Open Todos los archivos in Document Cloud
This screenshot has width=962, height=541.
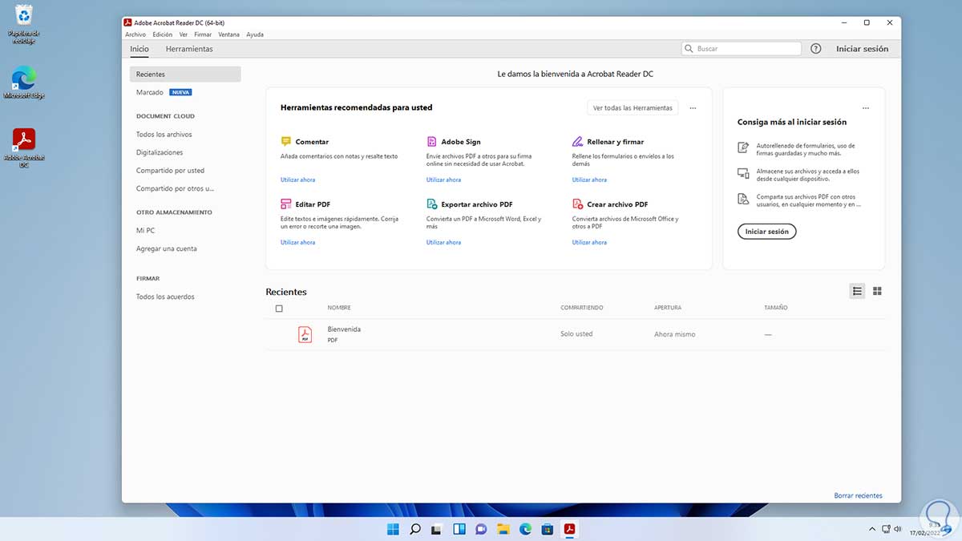point(164,135)
